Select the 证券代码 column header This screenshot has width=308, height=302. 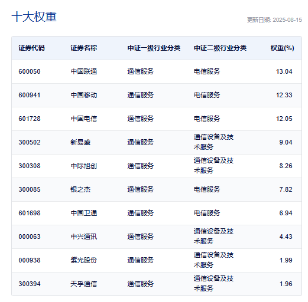31,48
